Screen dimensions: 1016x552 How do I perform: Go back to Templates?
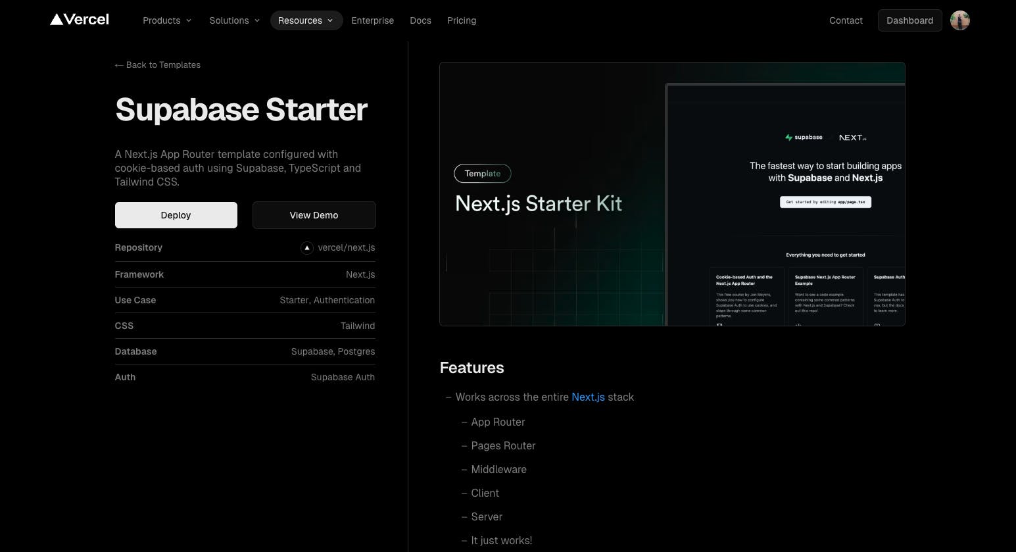click(x=158, y=64)
